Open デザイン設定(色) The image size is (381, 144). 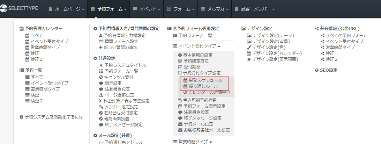[x=266, y=48]
